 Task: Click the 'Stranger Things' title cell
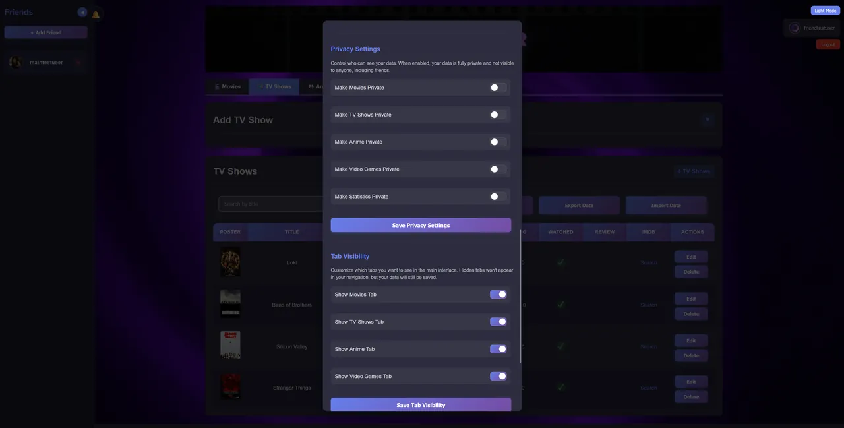tap(292, 388)
